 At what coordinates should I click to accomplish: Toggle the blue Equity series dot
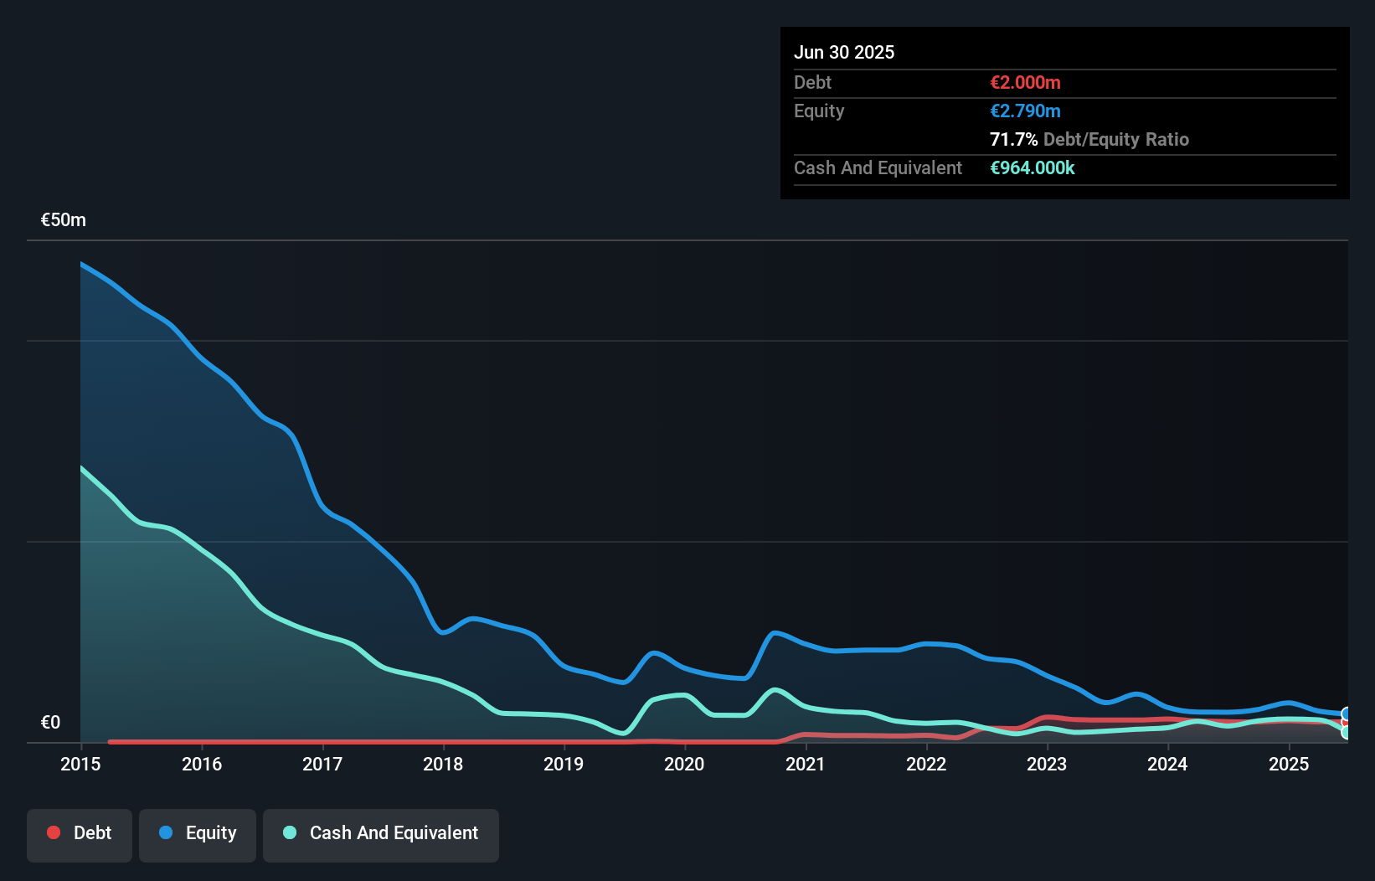coord(165,833)
